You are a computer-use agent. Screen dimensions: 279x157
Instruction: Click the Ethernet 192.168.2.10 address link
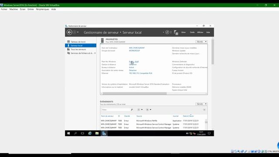pyautogui.click(x=140, y=73)
